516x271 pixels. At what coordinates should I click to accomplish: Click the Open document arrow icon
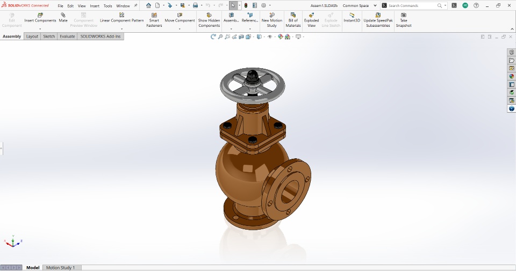[x=170, y=5]
